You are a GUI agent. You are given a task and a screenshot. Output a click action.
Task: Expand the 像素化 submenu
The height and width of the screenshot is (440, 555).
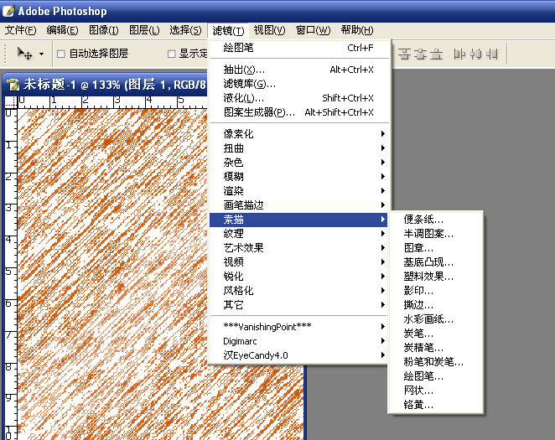(x=299, y=134)
